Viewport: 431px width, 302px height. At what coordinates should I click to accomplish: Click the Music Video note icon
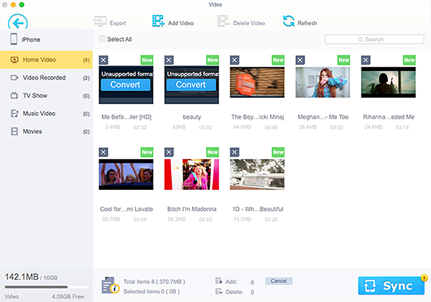pyautogui.click(x=14, y=113)
